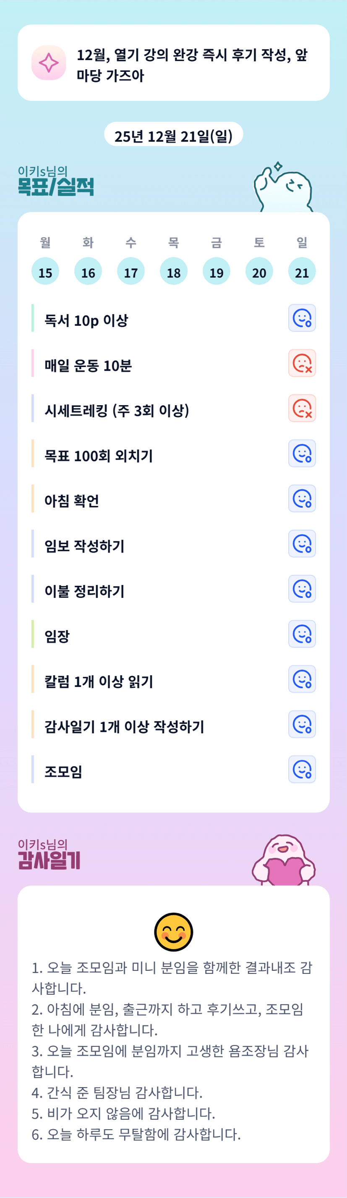Switch to Saturday the 20th
Viewport: 347px width, 1198px height.
259,272
